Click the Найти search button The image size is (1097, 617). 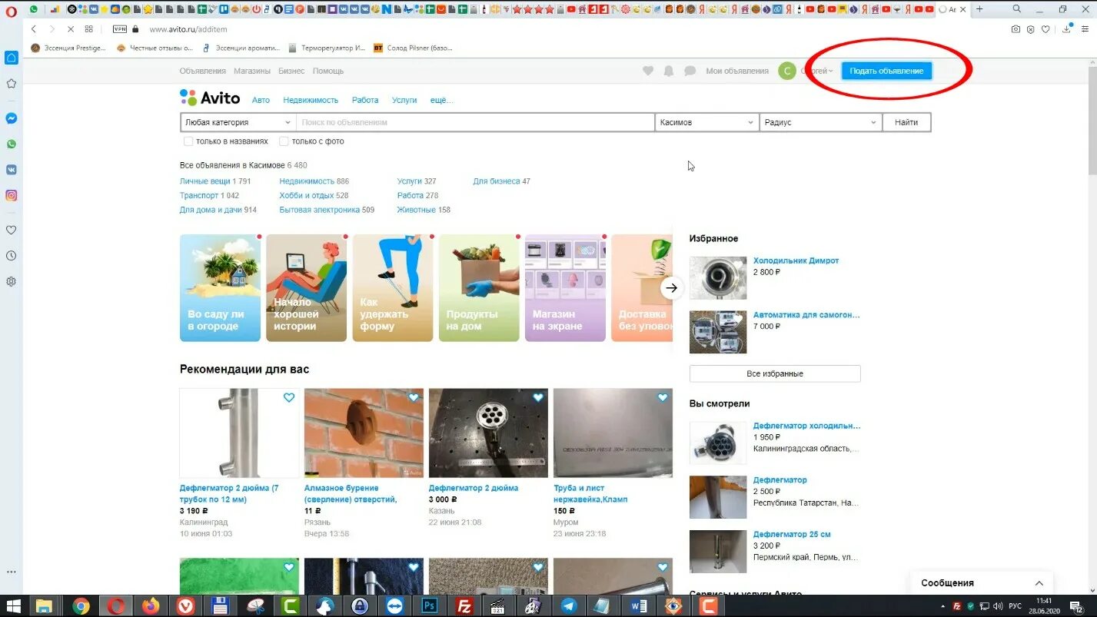(x=906, y=122)
